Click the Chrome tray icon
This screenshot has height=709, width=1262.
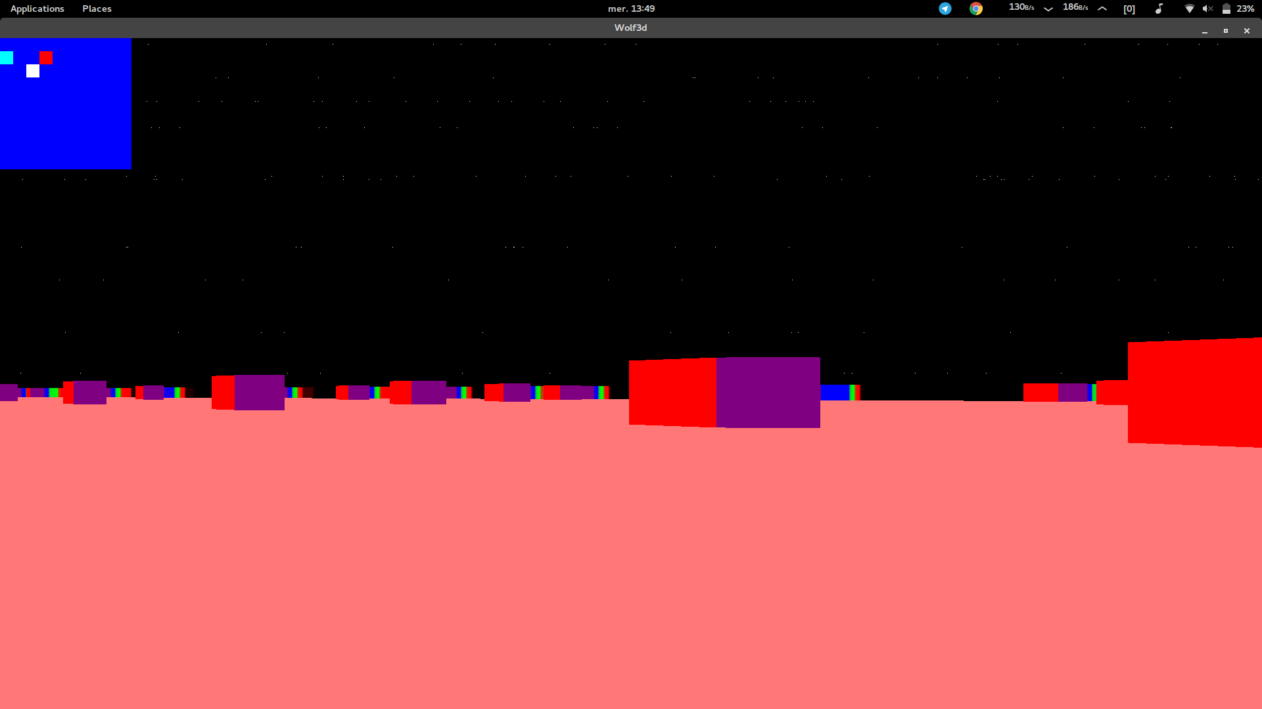(976, 9)
